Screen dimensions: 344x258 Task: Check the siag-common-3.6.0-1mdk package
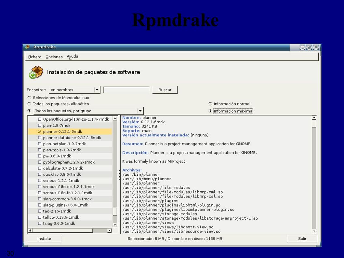39,199
